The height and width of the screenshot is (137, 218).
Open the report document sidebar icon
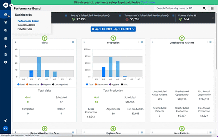[5, 55]
